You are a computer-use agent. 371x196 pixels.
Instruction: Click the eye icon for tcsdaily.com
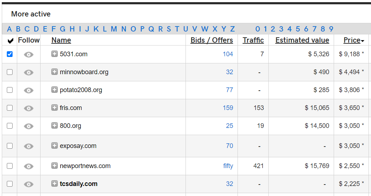[29, 184]
